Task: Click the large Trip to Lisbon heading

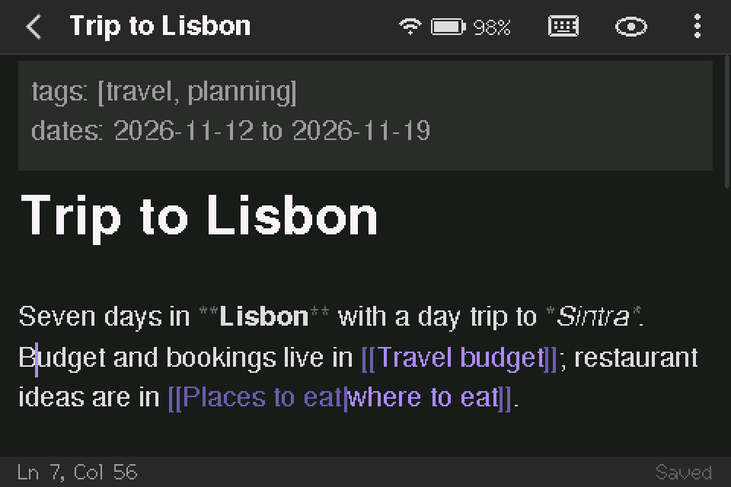Action: pyautogui.click(x=199, y=217)
